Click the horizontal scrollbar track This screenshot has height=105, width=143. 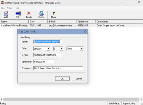pos(71,99)
